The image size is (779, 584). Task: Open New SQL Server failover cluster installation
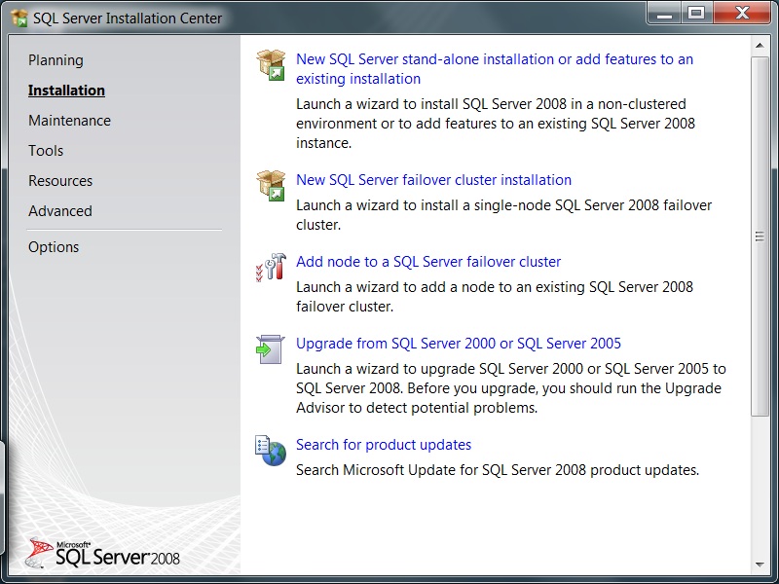(x=433, y=180)
